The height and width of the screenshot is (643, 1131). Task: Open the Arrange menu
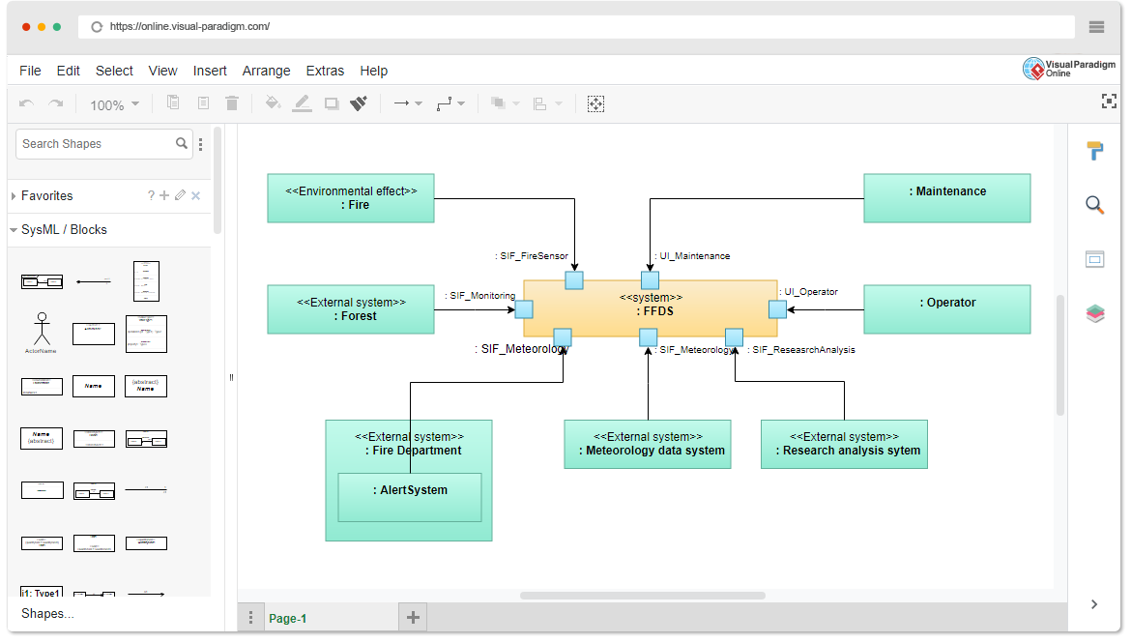click(x=266, y=71)
